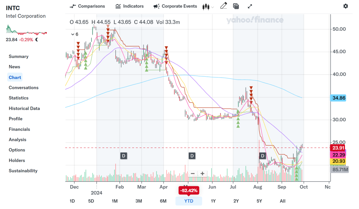Screen dimensions: 359x209
Task: Open the News section
Action: (x=14, y=67)
